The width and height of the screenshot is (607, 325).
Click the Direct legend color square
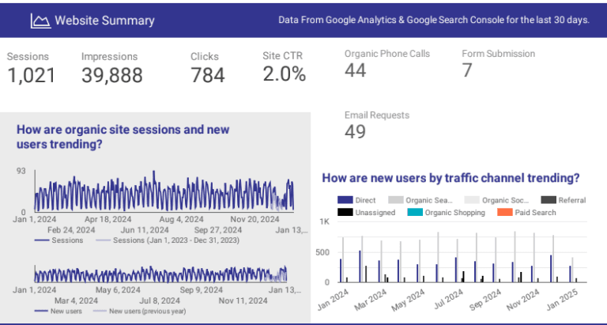(x=345, y=201)
